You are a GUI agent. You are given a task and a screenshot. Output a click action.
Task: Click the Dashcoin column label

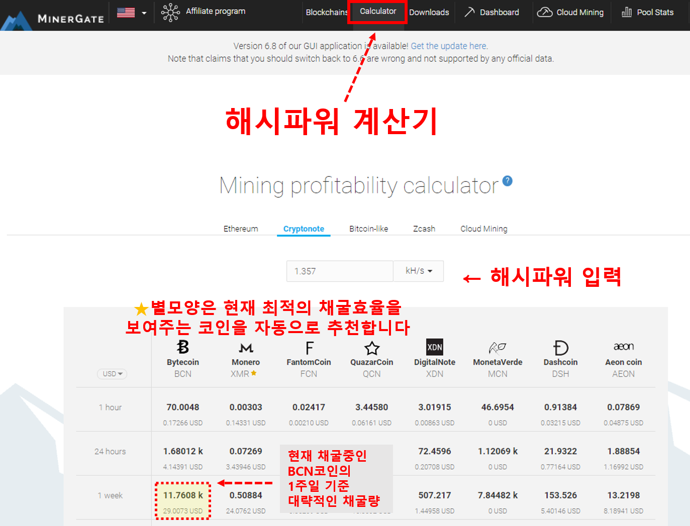[560, 362]
